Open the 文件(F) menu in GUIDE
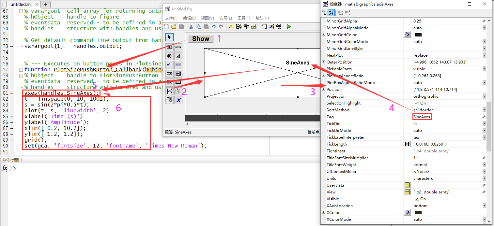 tap(171, 18)
